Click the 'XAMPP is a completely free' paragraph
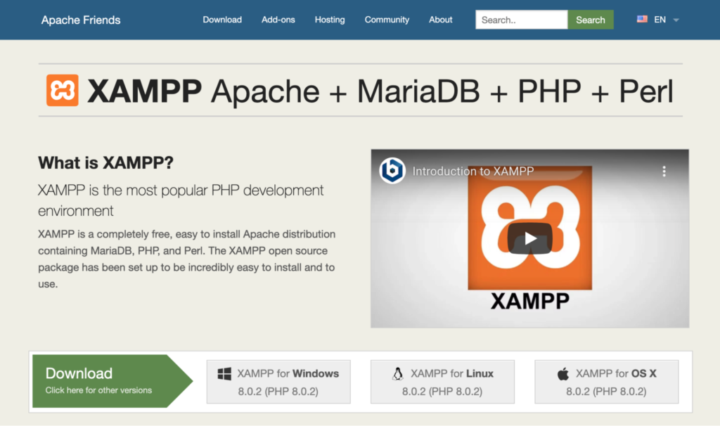 (186, 259)
